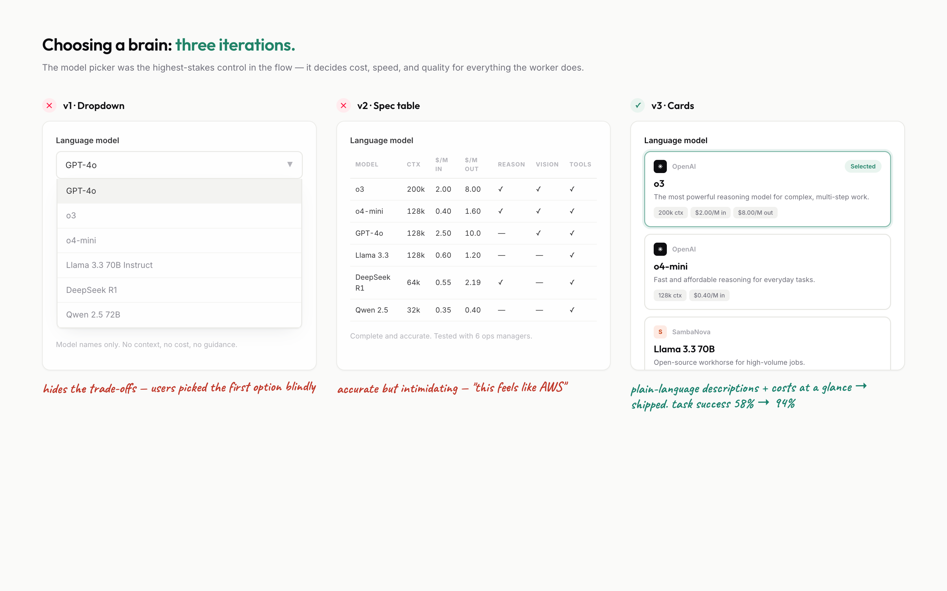Click the Choosing a brain page title
The height and width of the screenshot is (591, 947).
point(169,45)
